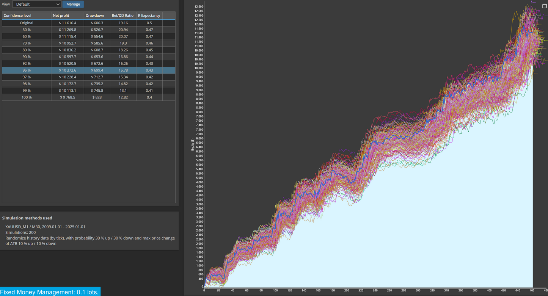Click Randomize history data description text
This screenshot has width=548, height=296.
click(x=90, y=241)
